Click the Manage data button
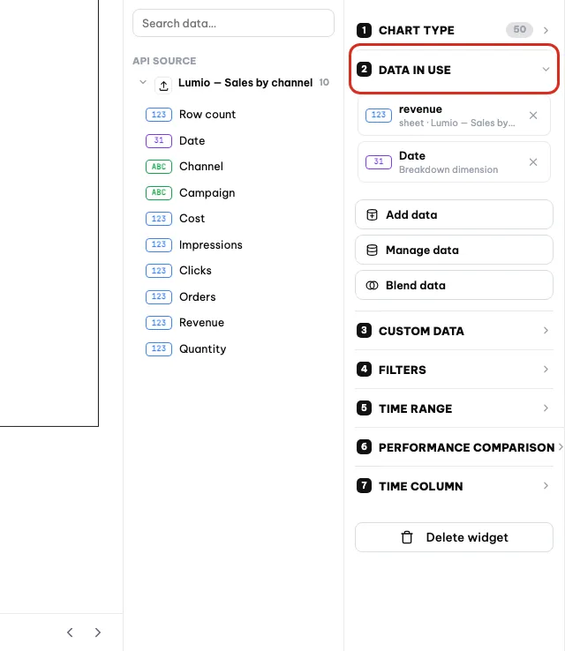565x651 pixels. 454,250
